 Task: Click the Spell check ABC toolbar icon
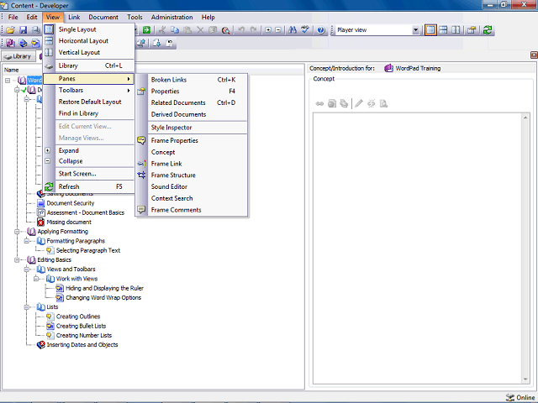(x=305, y=30)
